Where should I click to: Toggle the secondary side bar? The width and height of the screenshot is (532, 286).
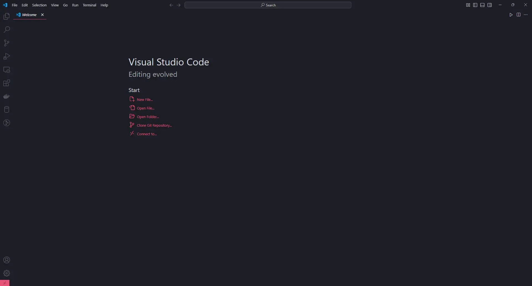click(490, 5)
